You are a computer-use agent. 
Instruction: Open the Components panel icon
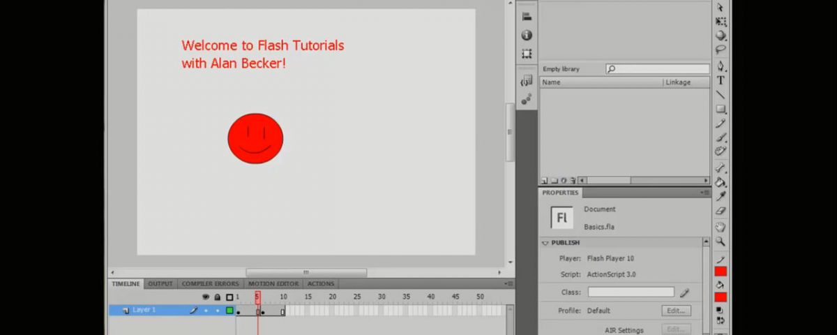pos(527,99)
